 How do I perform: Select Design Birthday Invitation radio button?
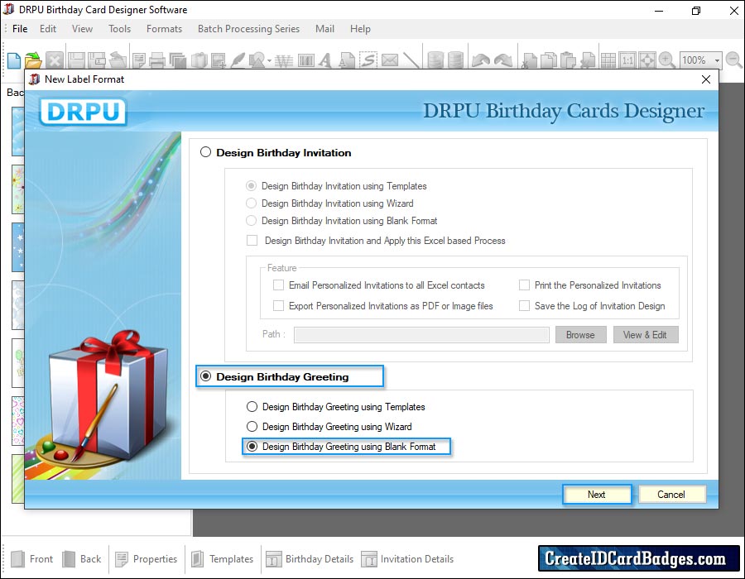click(205, 152)
